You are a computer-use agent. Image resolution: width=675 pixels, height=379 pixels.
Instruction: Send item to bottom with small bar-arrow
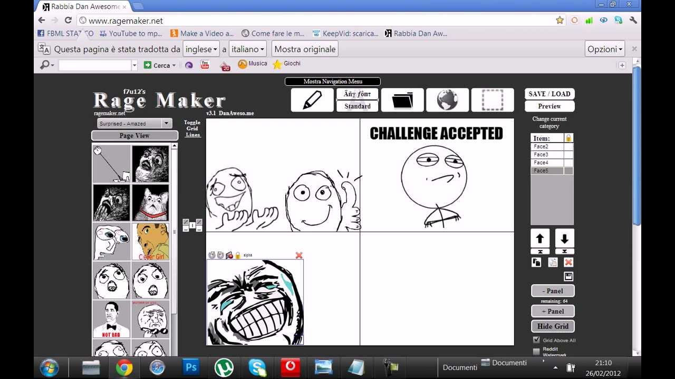tap(565, 252)
